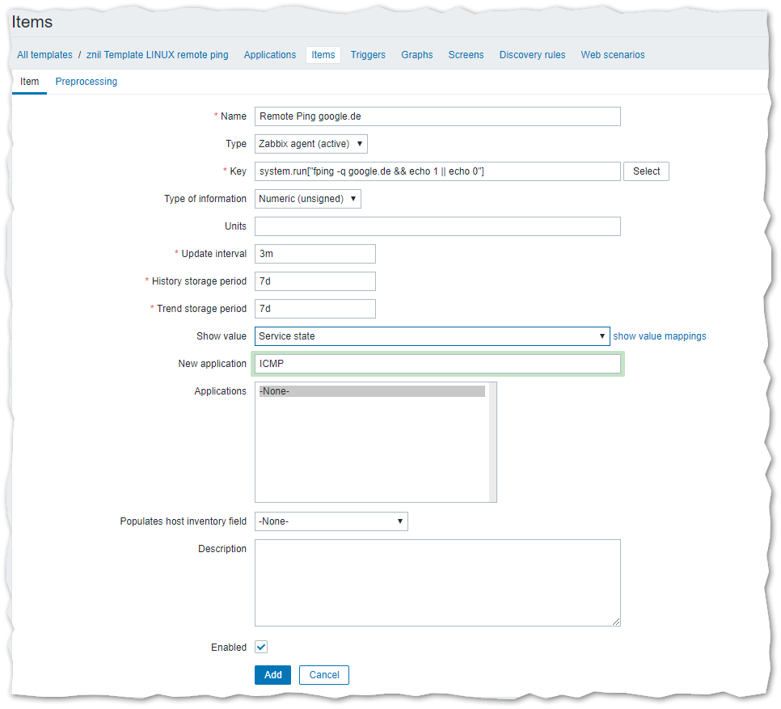781x709 pixels.
Task: Open show value mappings link
Action: tap(660, 336)
